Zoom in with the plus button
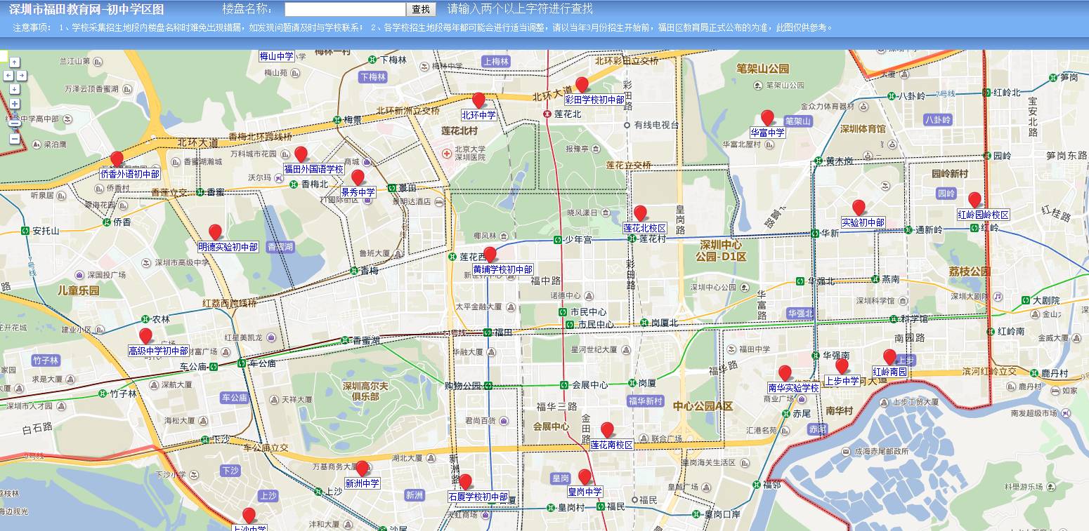1089x531 pixels. pyautogui.click(x=15, y=105)
